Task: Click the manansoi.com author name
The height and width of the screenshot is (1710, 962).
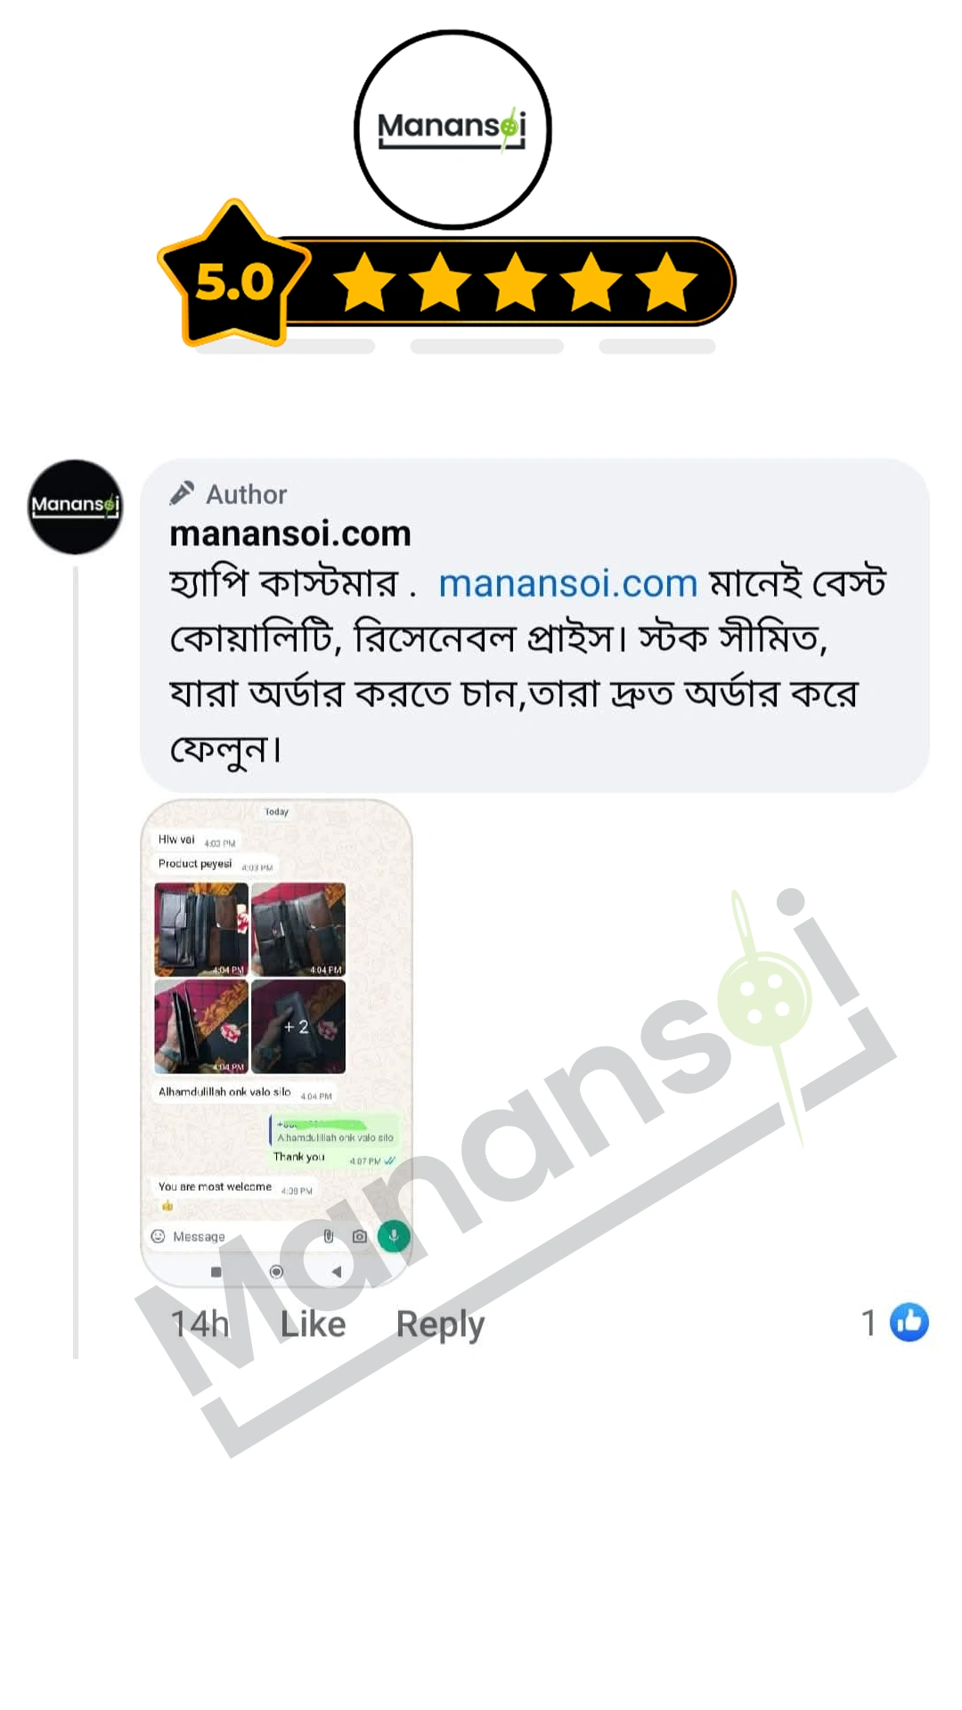Action: 290,533
